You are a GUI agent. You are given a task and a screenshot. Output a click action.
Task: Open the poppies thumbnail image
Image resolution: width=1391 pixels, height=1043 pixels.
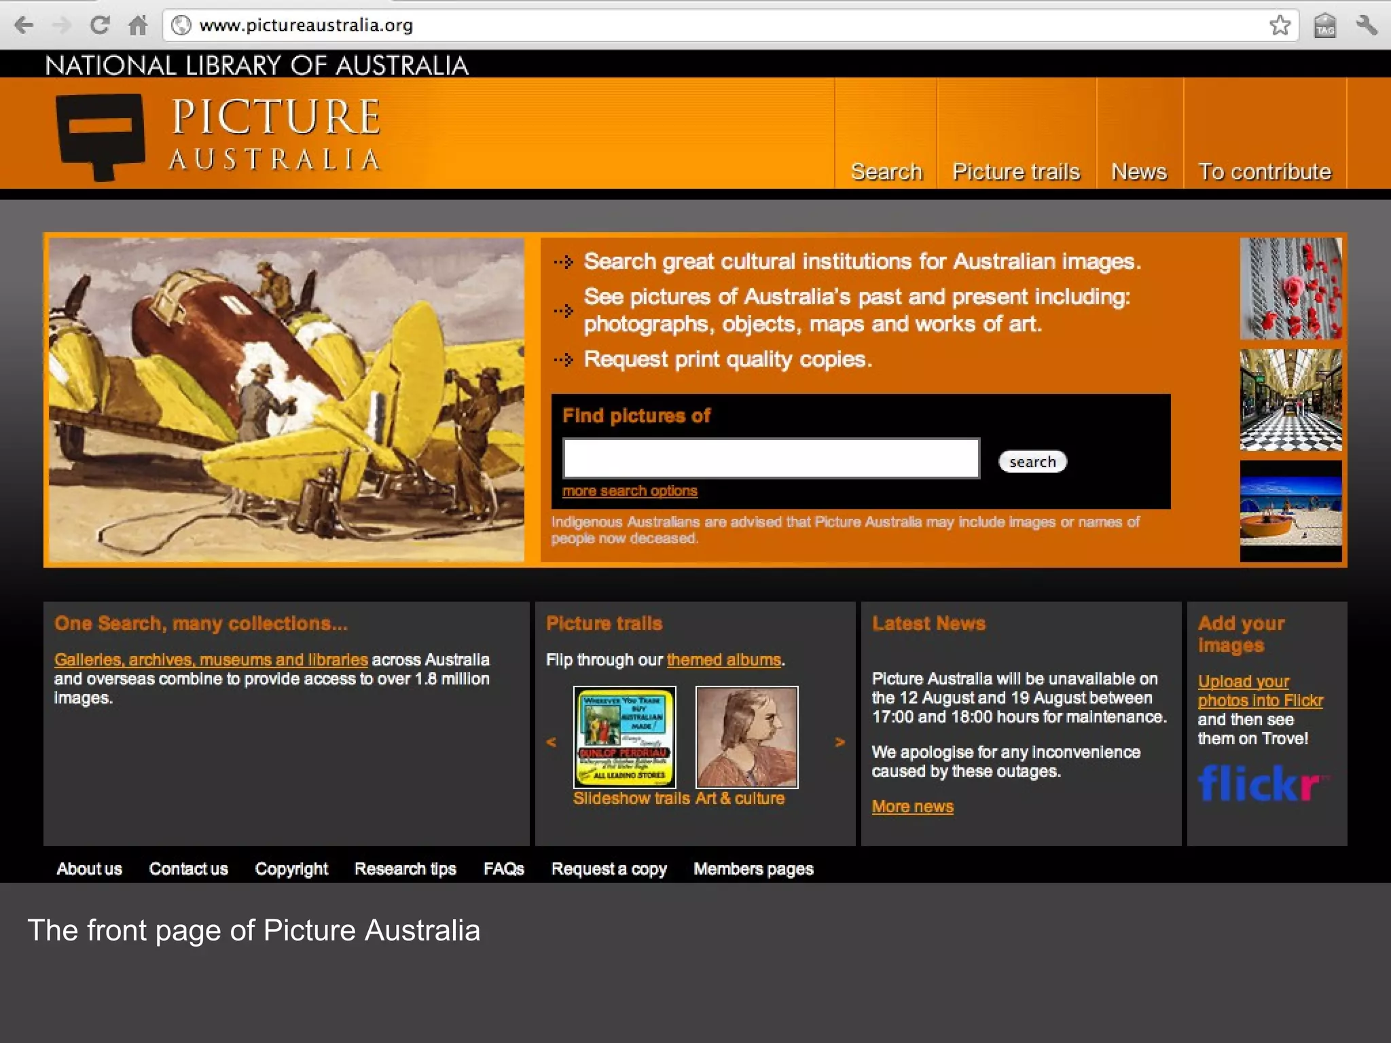click(x=1290, y=289)
